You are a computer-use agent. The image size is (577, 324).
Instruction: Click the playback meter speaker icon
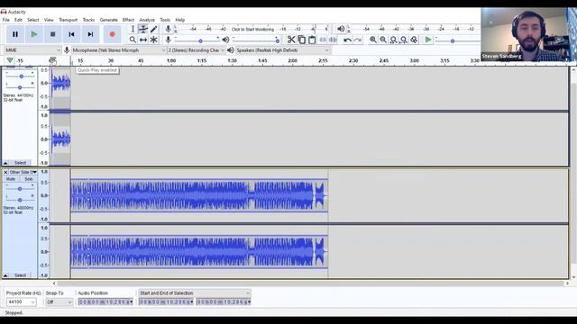pos(341,29)
